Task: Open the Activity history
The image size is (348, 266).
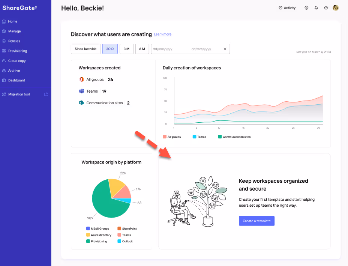Action: [x=287, y=8]
